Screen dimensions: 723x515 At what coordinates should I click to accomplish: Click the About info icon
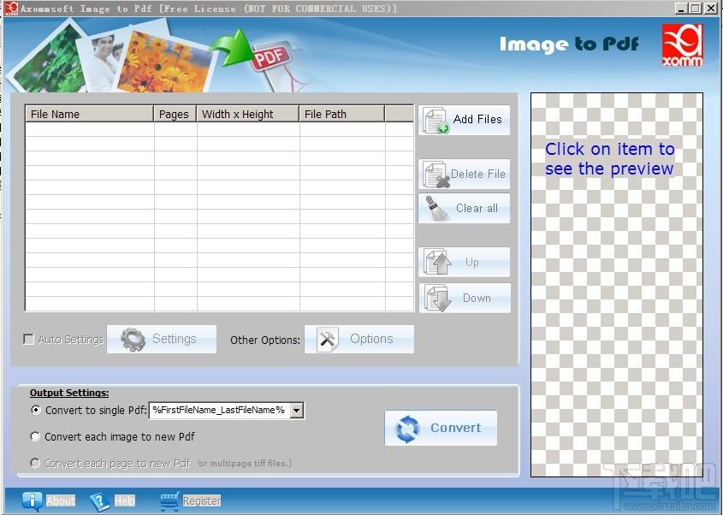click(33, 500)
